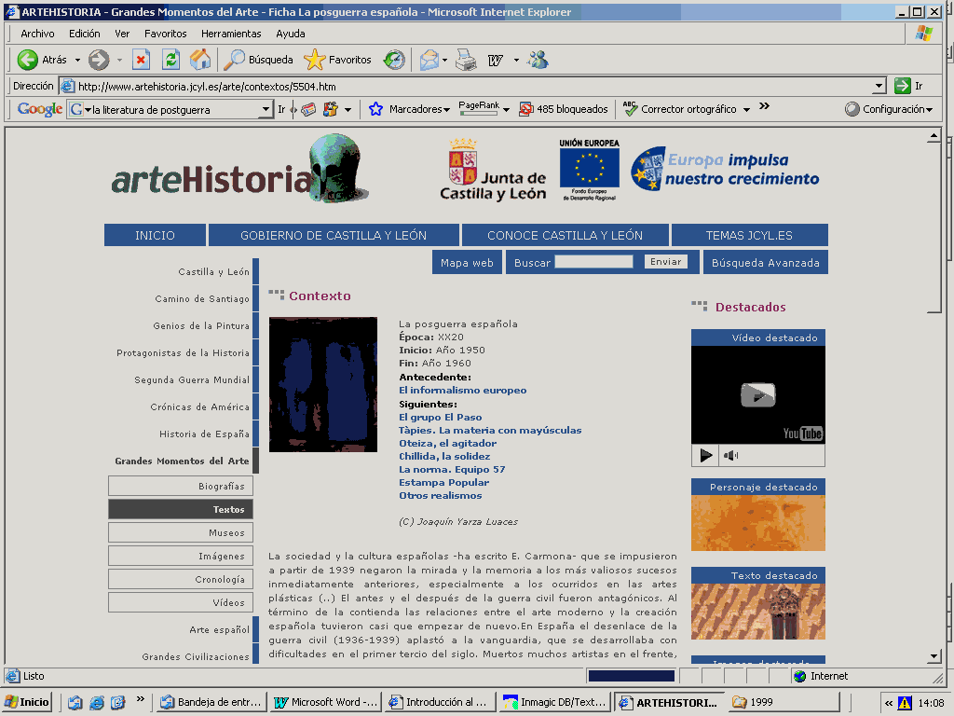Click the Personaje destacado image
This screenshot has width=954, height=716.
[757, 523]
